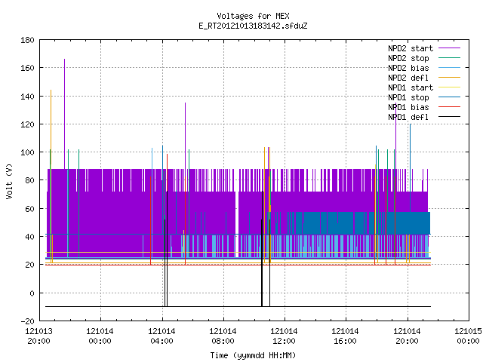Image resolution: width=483 pixels, height=362 pixels.
Task: Click the green NPD2 stop legend line
Action: [x=449, y=57]
